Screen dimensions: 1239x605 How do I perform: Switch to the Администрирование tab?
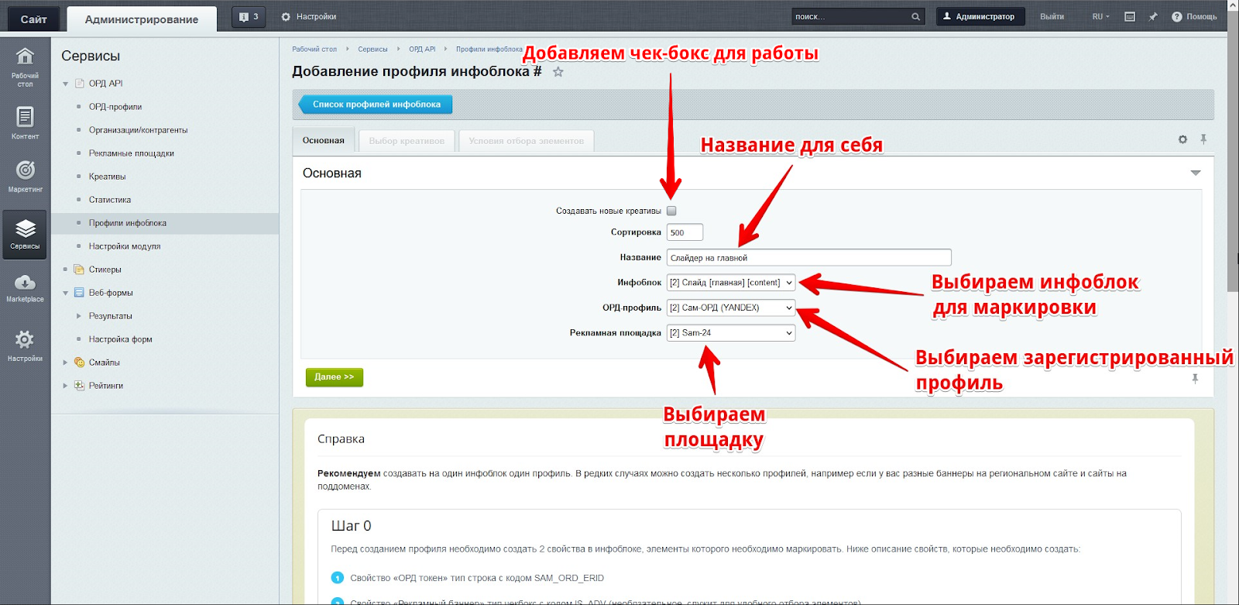point(142,19)
